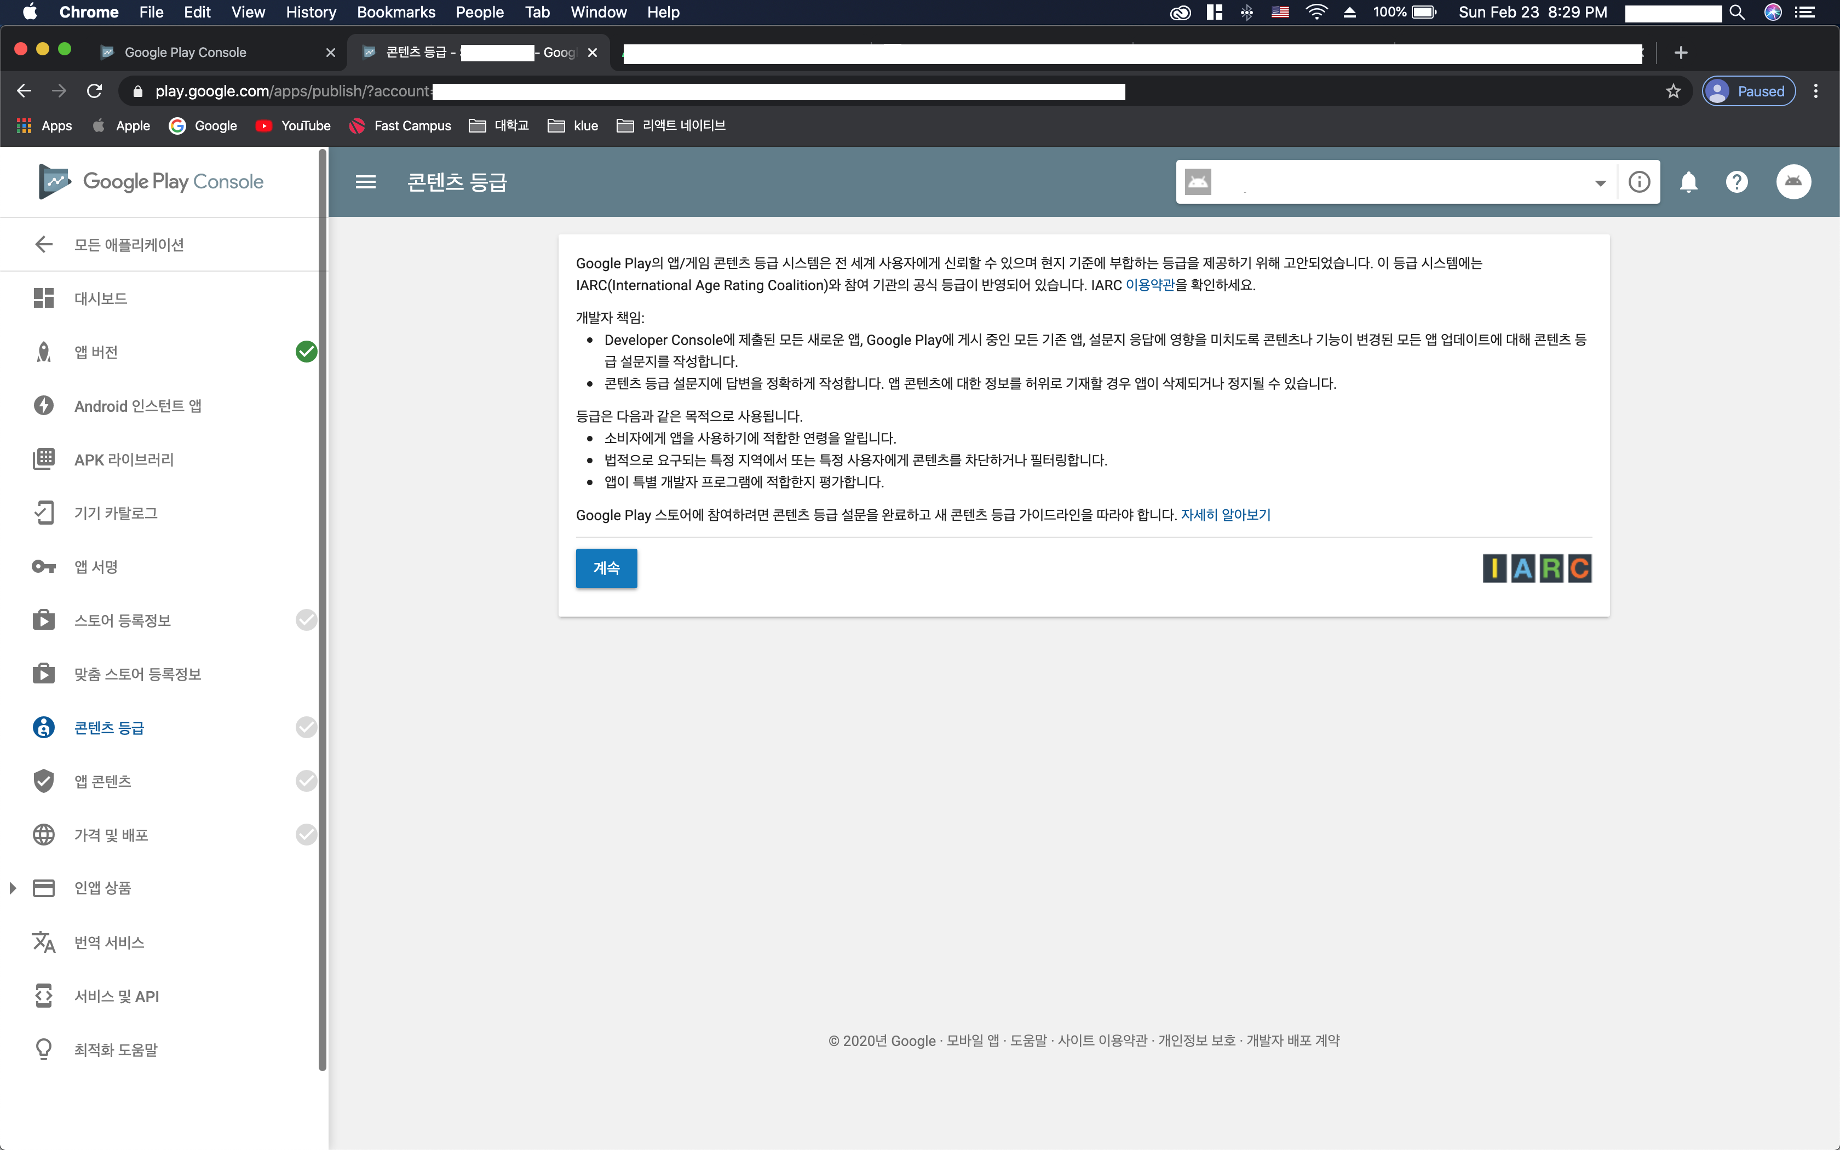Open 번역 서비스 translation item
Screen dimensions: 1840x1150
pyautogui.click(x=109, y=942)
